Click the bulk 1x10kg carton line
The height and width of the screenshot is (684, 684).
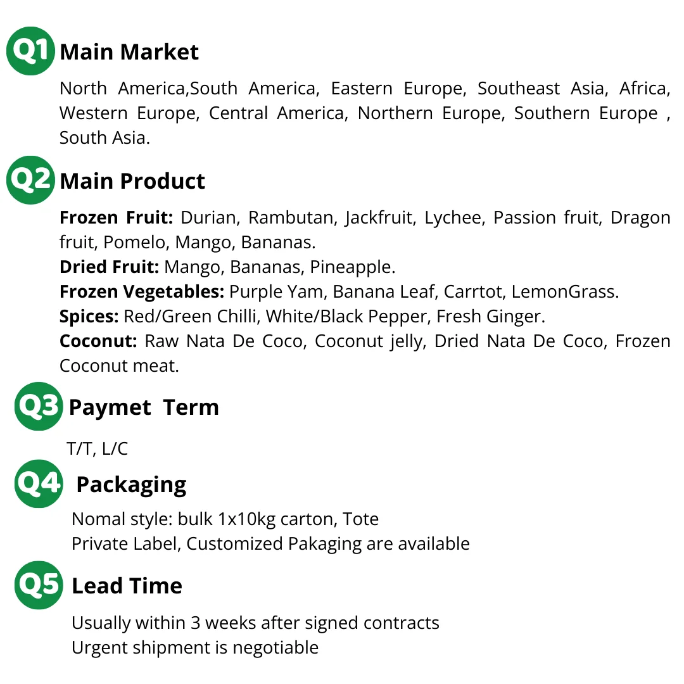[x=225, y=519]
